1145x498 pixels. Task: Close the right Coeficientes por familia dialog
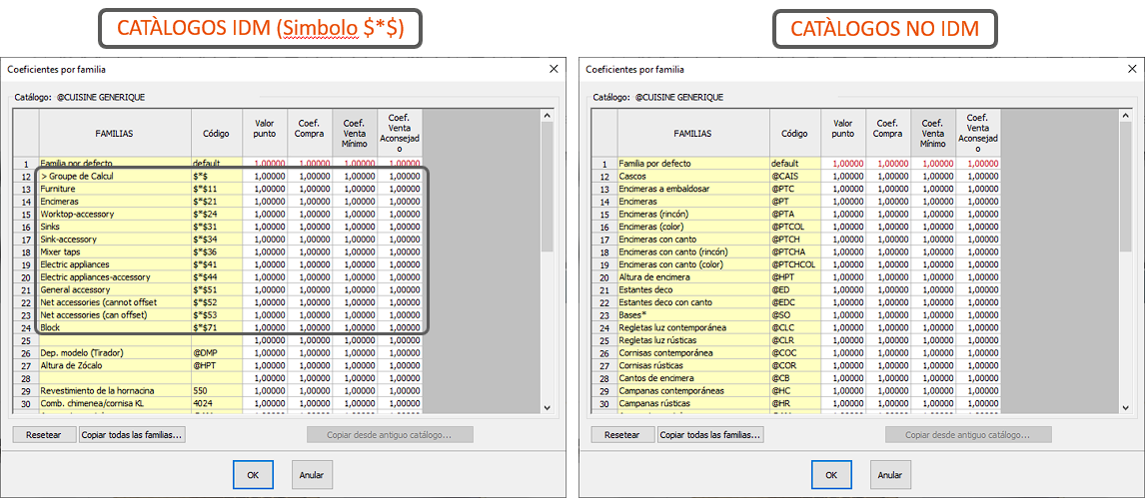[x=1132, y=69]
